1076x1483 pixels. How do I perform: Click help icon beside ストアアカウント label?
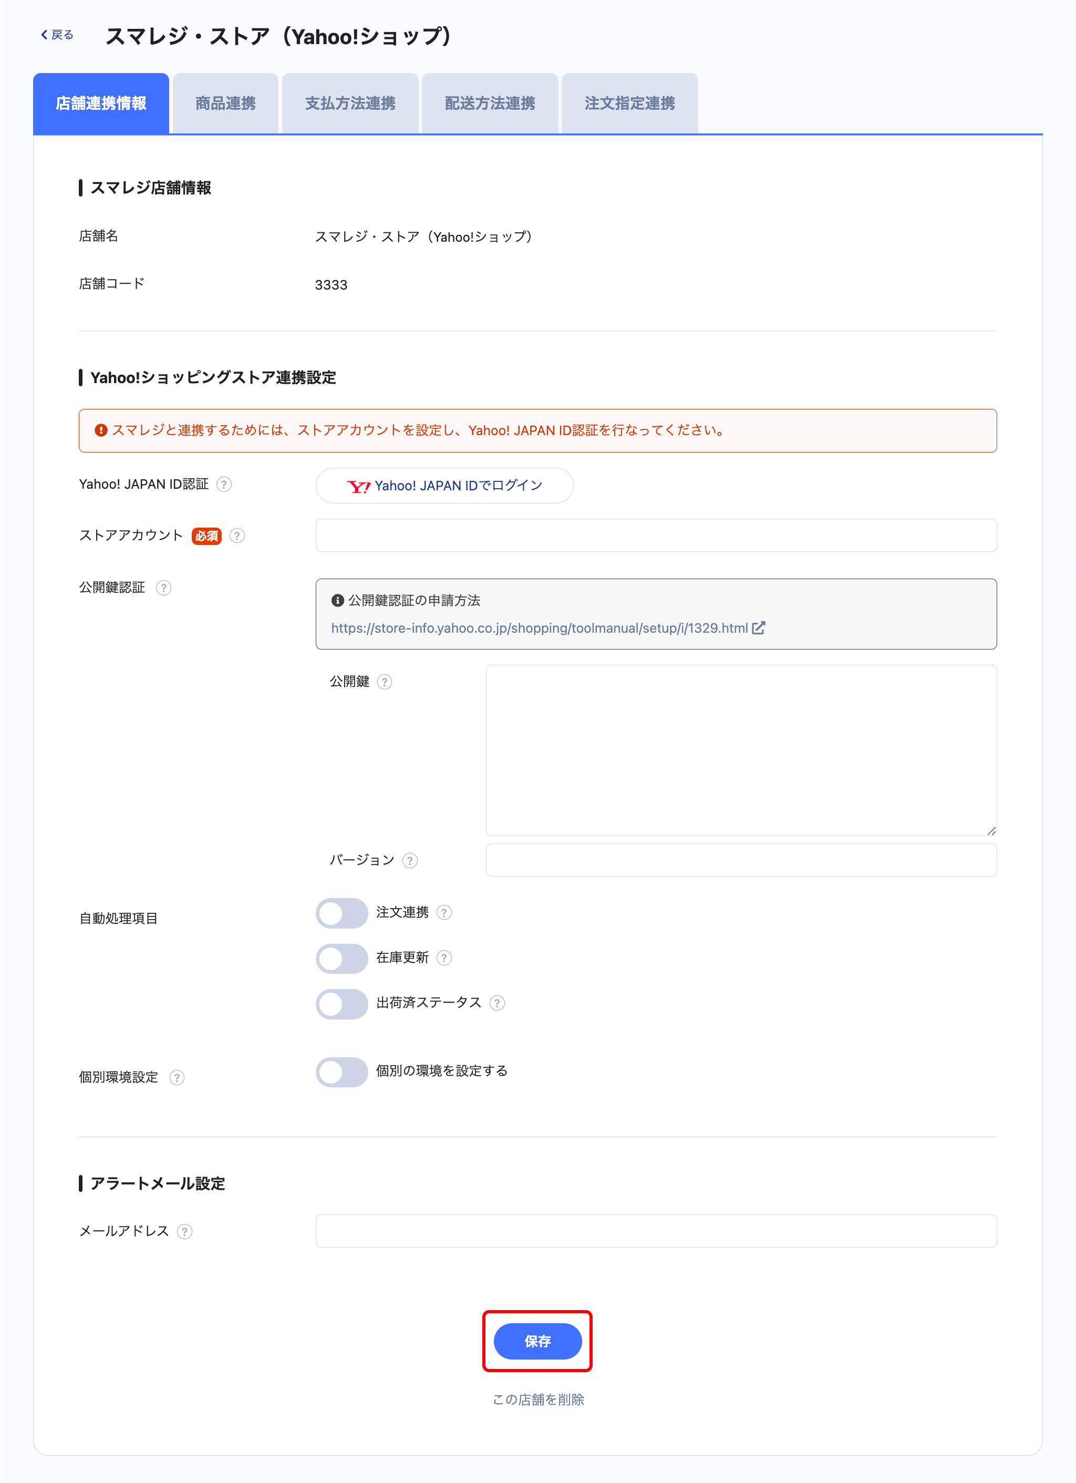click(x=237, y=536)
